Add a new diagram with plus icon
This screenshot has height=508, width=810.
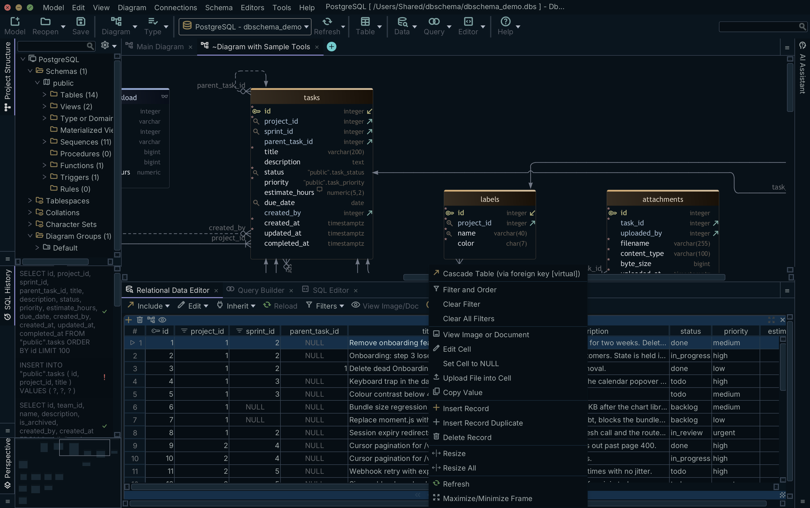point(332,47)
